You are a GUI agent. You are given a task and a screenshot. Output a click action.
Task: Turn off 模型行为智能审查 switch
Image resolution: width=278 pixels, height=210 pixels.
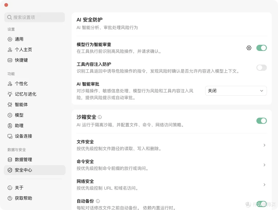tap(262, 48)
